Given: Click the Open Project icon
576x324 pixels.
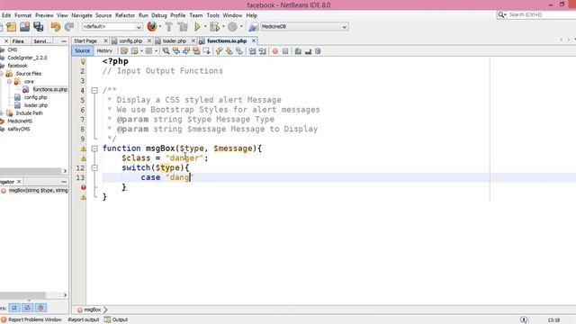Looking at the screenshot, I should [x=24, y=27].
